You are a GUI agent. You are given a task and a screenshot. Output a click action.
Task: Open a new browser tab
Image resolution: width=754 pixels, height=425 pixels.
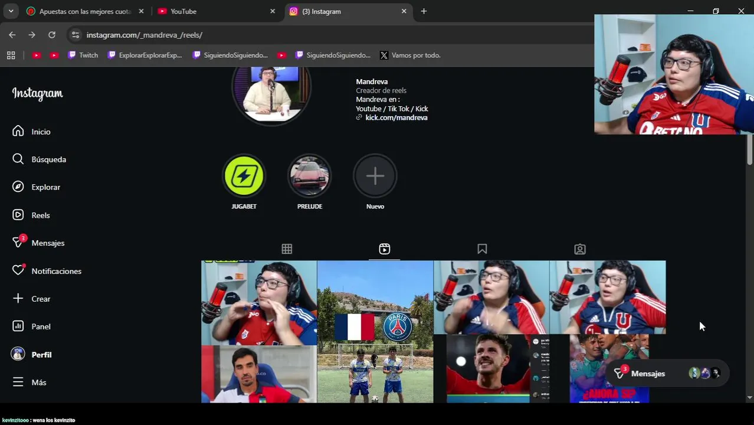click(424, 11)
